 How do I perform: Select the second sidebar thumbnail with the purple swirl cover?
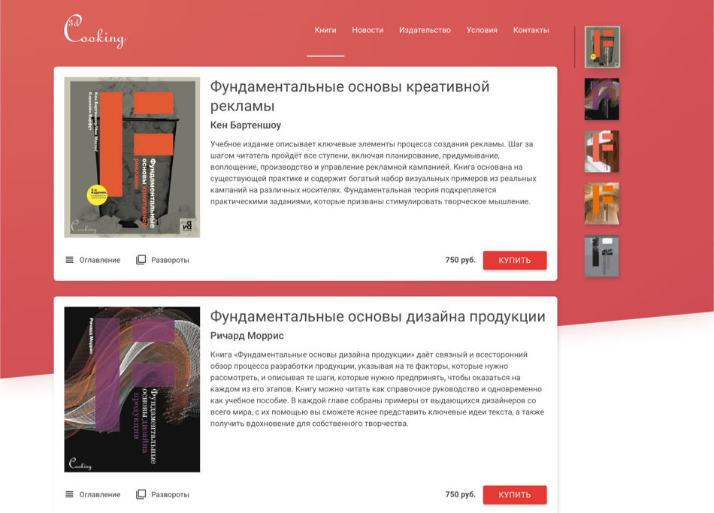(x=601, y=99)
